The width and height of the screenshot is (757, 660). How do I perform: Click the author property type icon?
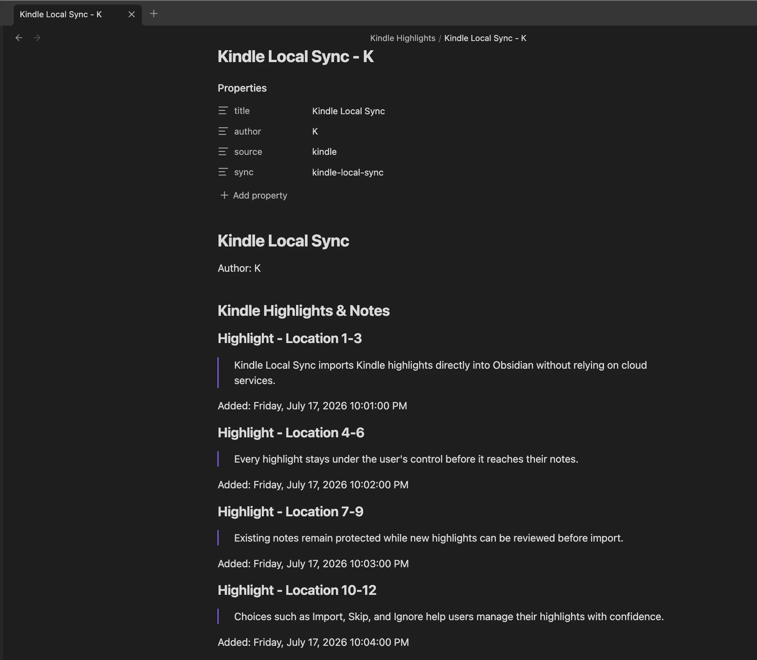pos(223,131)
